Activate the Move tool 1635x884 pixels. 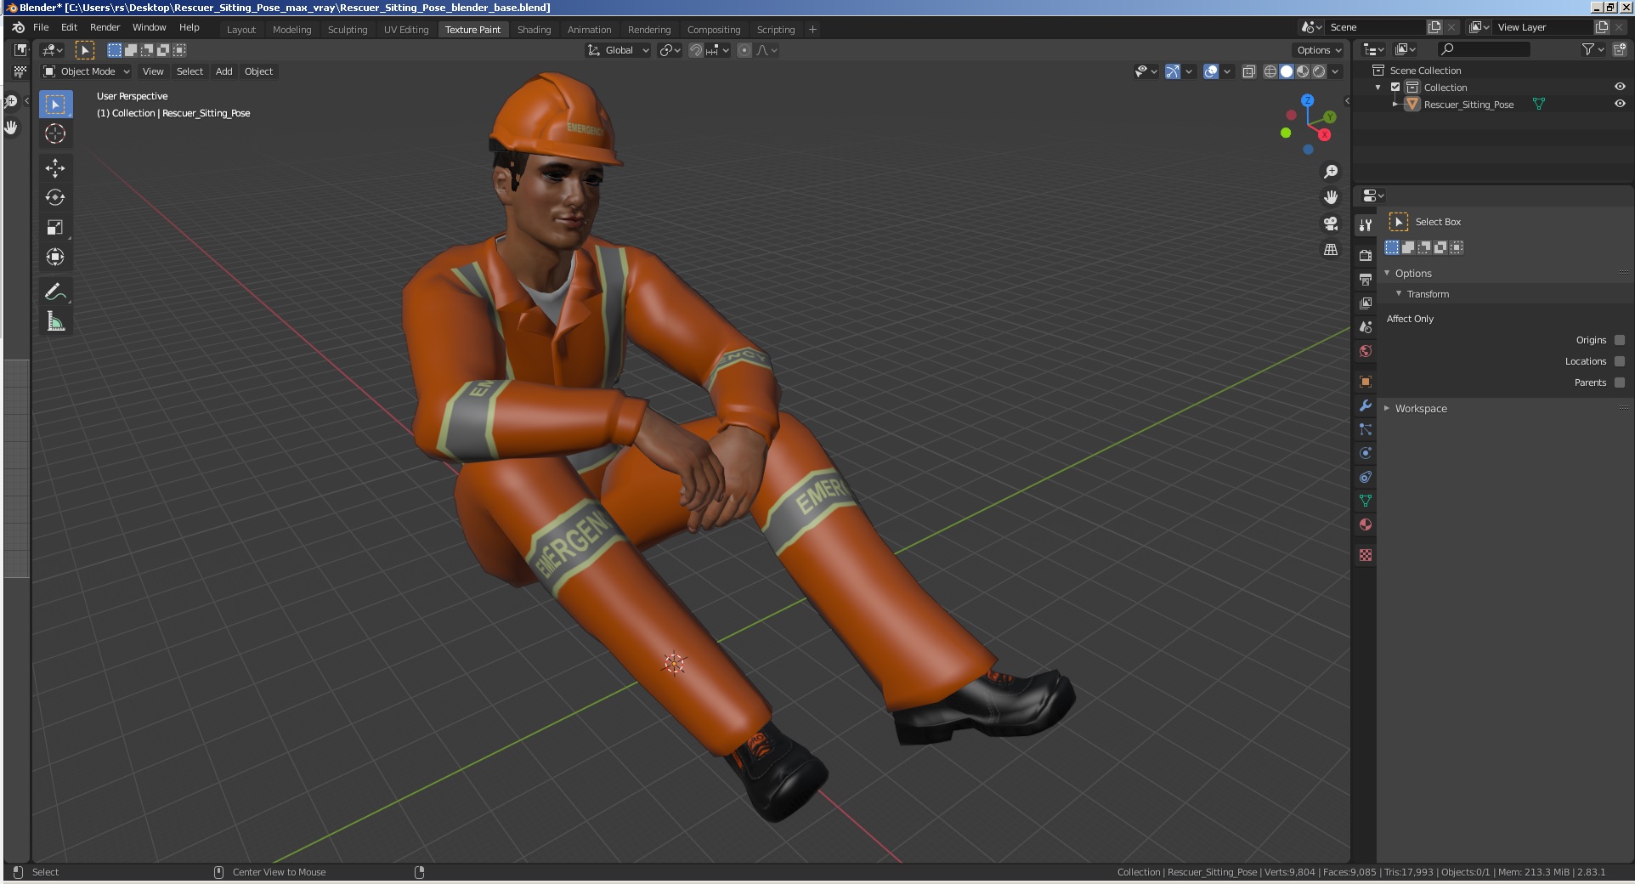55,167
